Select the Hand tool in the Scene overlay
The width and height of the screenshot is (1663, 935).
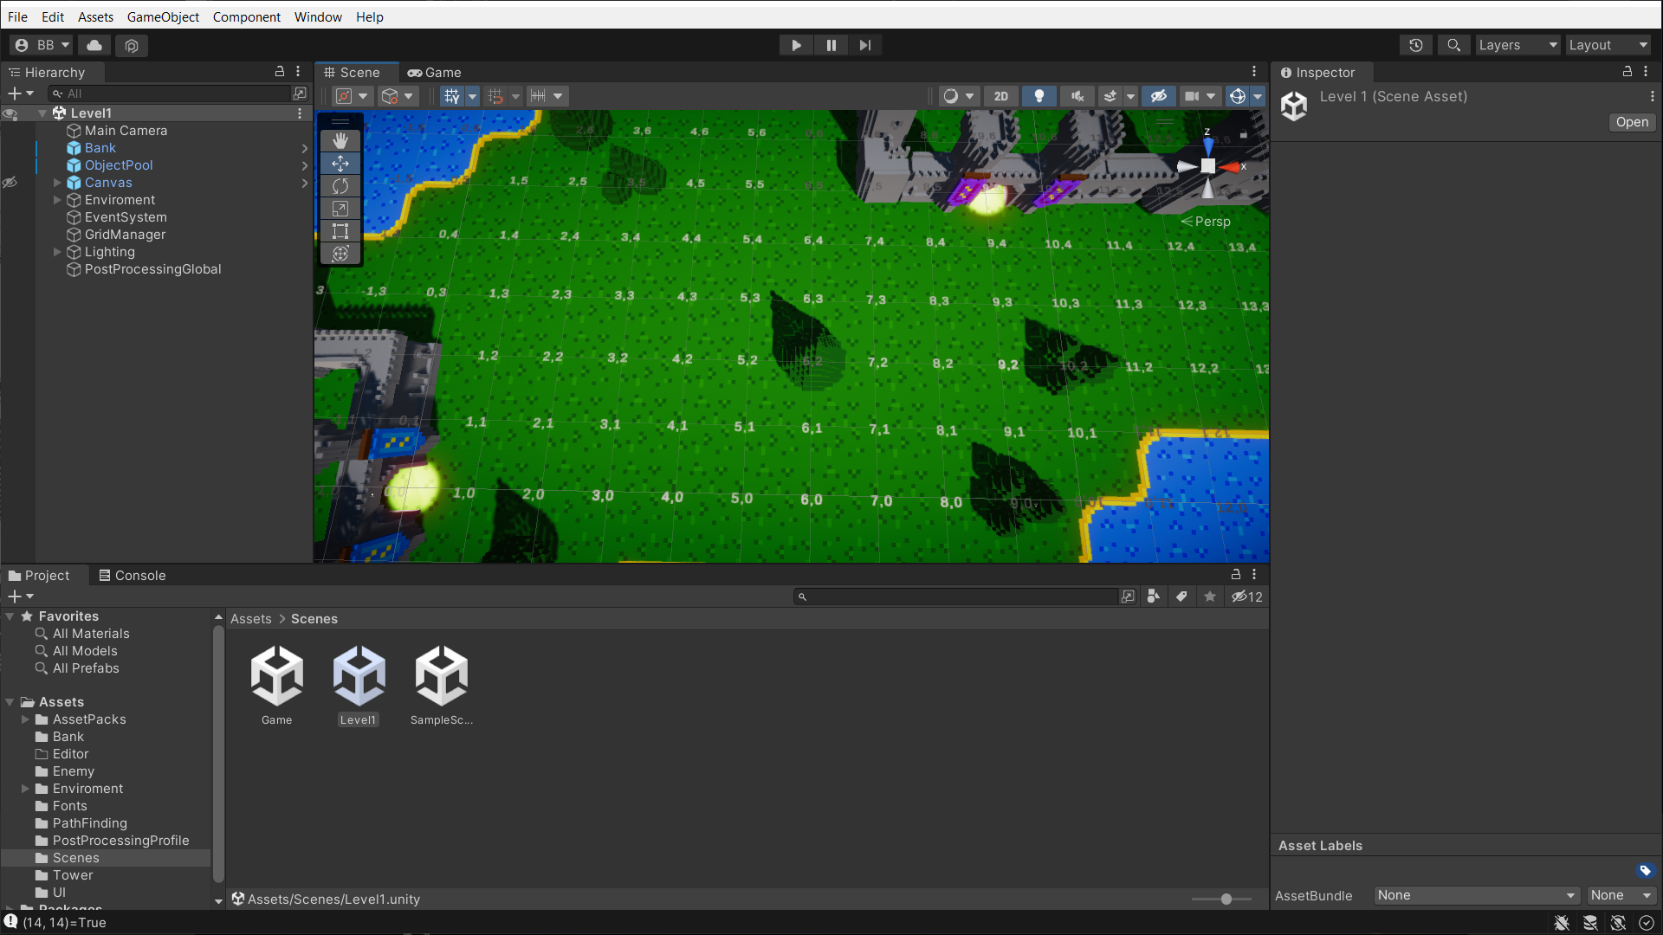340,141
